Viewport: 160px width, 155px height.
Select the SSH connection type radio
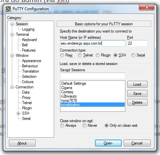(115, 55)
